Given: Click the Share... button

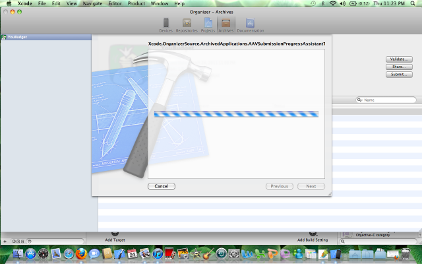Looking at the screenshot, I should (399, 67).
